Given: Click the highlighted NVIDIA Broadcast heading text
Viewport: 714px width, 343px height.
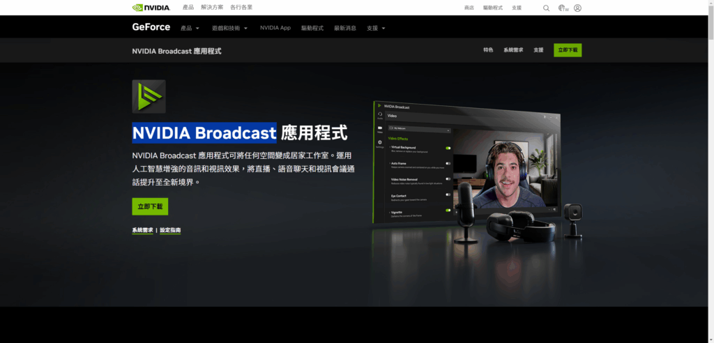Looking at the screenshot, I should pyautogui.click(x=204, y=133).
